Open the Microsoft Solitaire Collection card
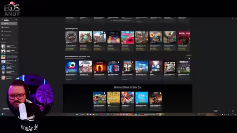 pos(71,70)
